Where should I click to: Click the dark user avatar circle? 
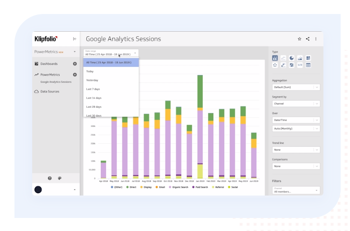click(x=38, y=189)
